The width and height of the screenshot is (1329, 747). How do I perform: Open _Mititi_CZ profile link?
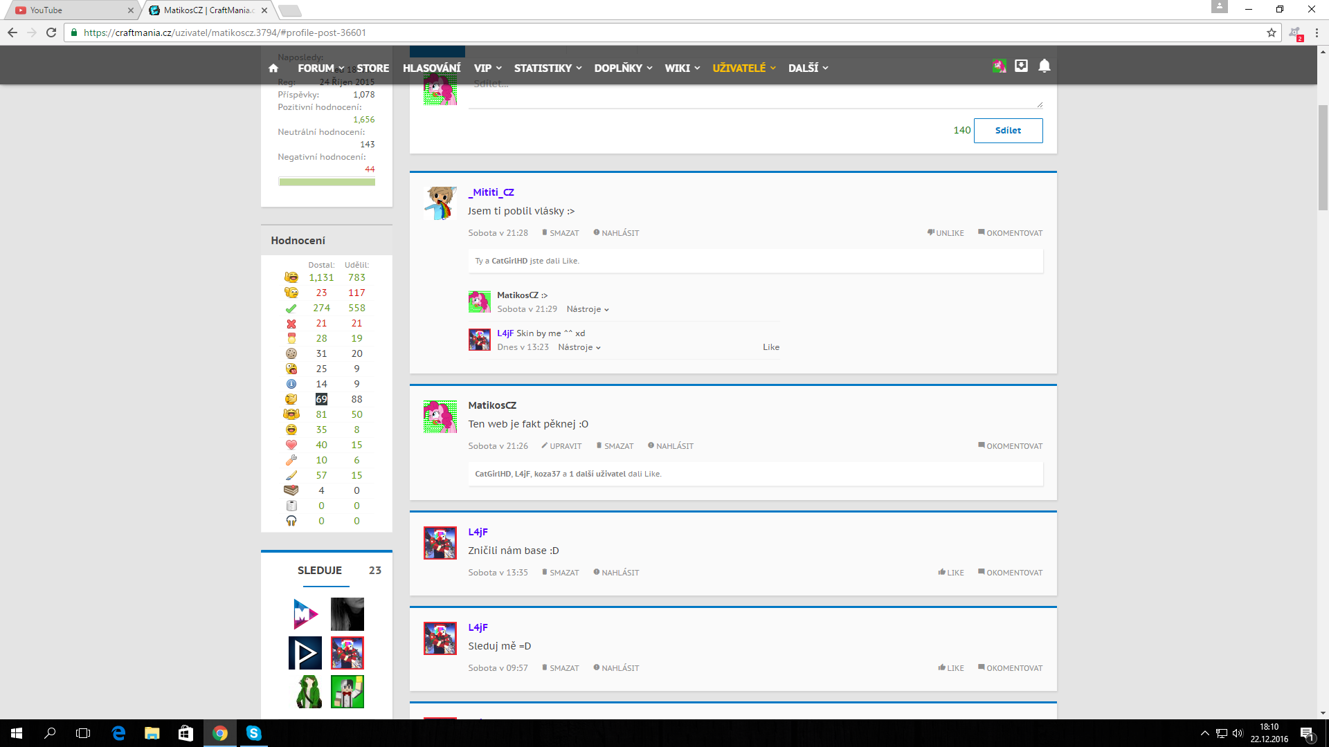[x=491, y=192]
